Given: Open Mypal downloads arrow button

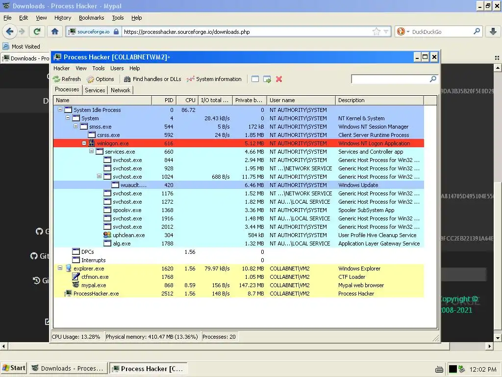Looking at the screenshot, I should coord(493,31).
